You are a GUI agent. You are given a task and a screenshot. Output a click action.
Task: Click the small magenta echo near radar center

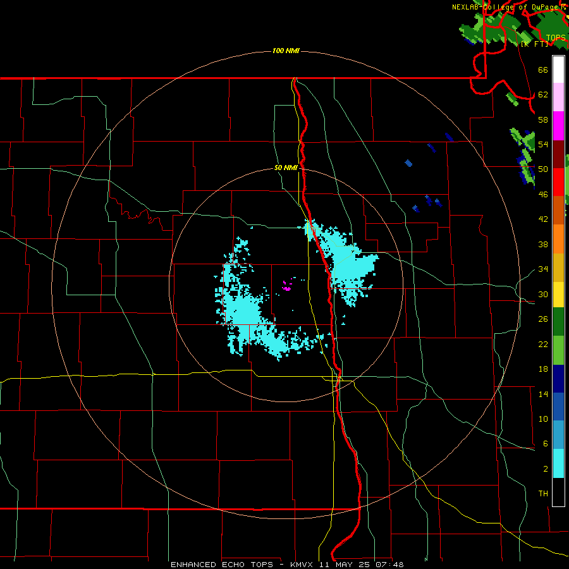point(286,286)
